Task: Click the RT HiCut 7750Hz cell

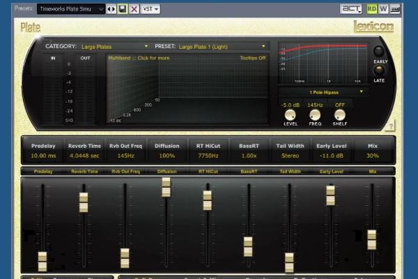Action: (208, 151)
